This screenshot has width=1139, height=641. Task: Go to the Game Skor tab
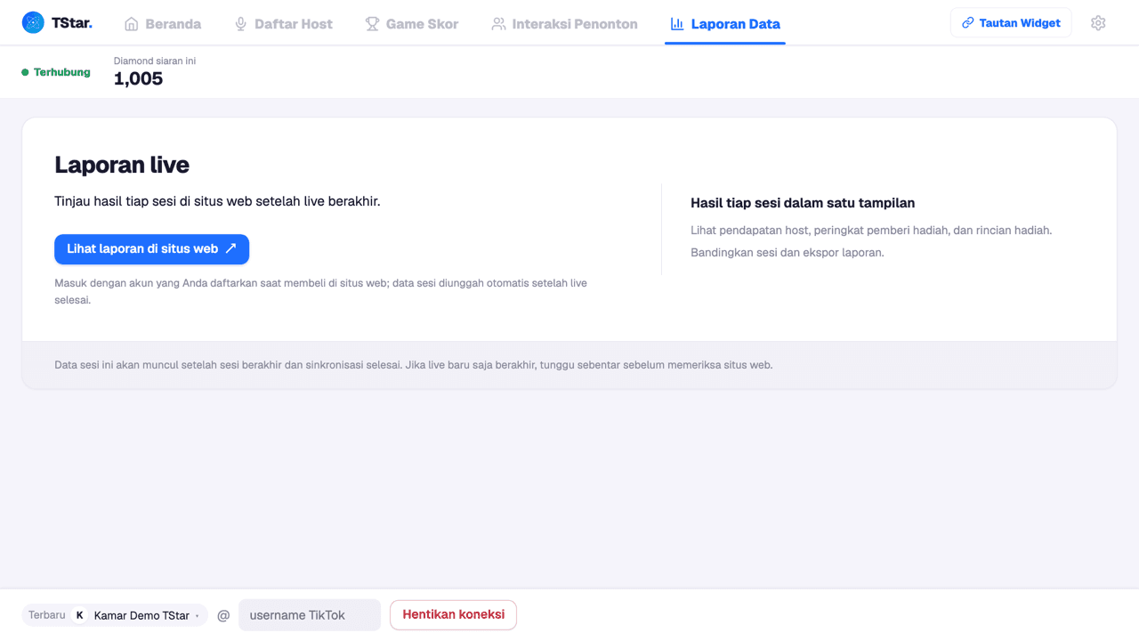coord(412,24)
